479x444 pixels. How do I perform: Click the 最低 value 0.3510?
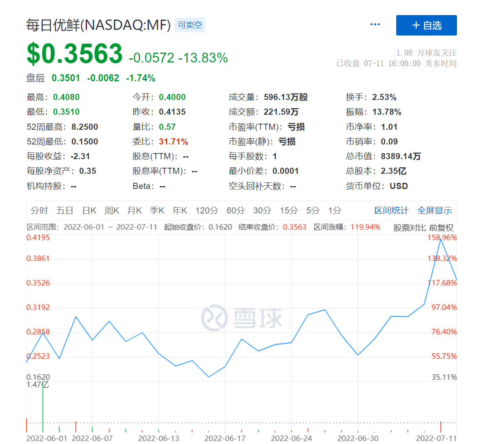pyautogui.click(x=66, y=112)
